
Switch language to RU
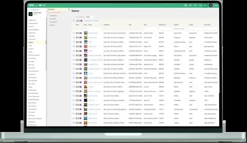pyautogui.click(x=205, y=5)
